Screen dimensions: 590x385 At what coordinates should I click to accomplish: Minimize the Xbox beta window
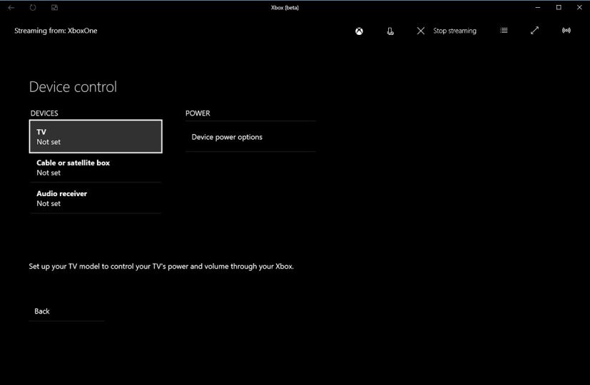[538, 7]
